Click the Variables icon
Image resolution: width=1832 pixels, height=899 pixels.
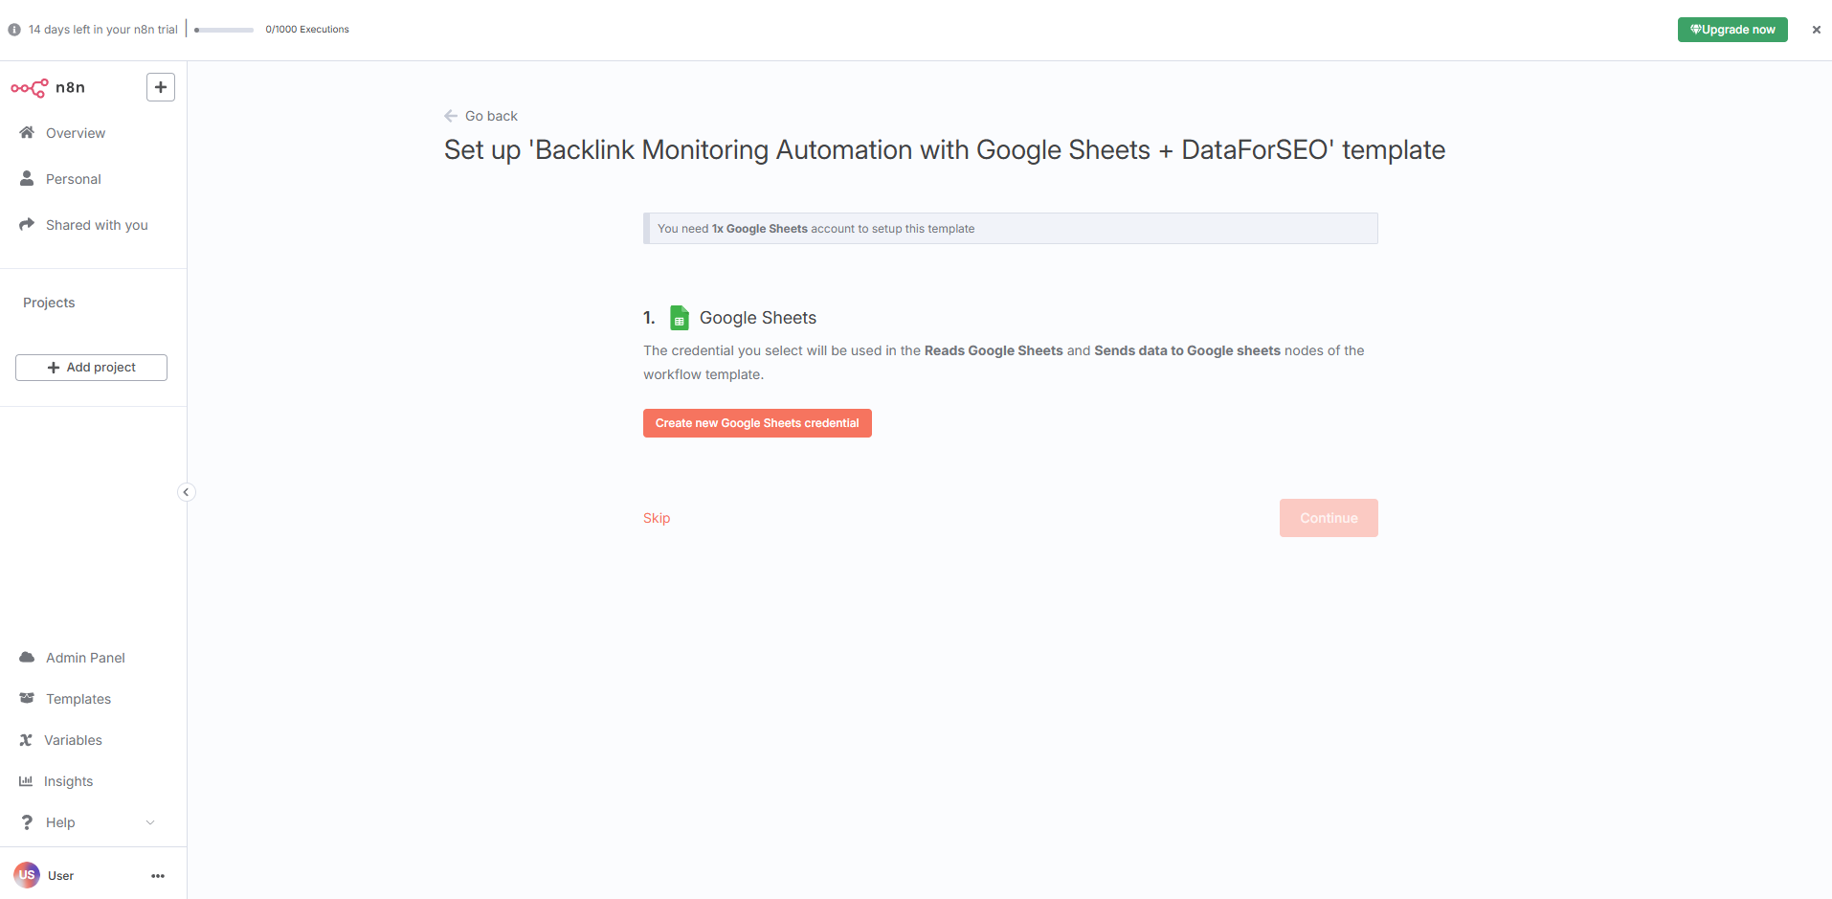(26, 739)
